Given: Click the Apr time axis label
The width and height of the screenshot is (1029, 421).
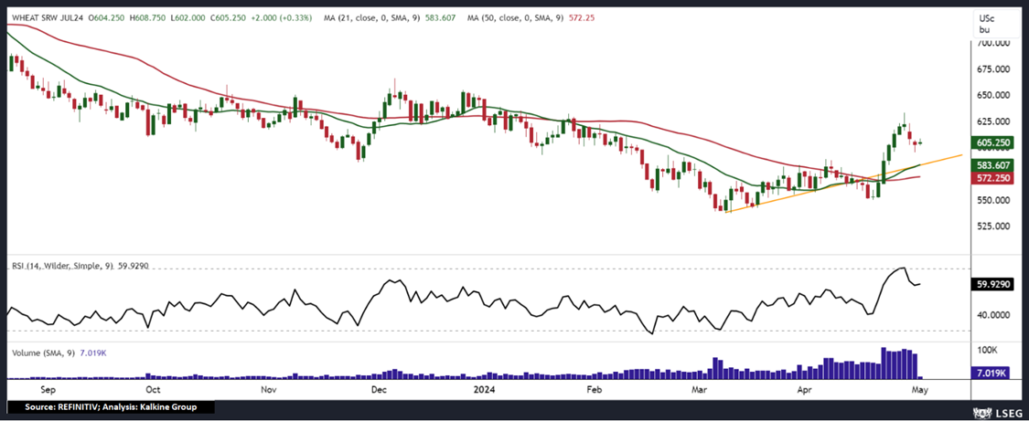Looking at the screenshot, I should [805, 390].
